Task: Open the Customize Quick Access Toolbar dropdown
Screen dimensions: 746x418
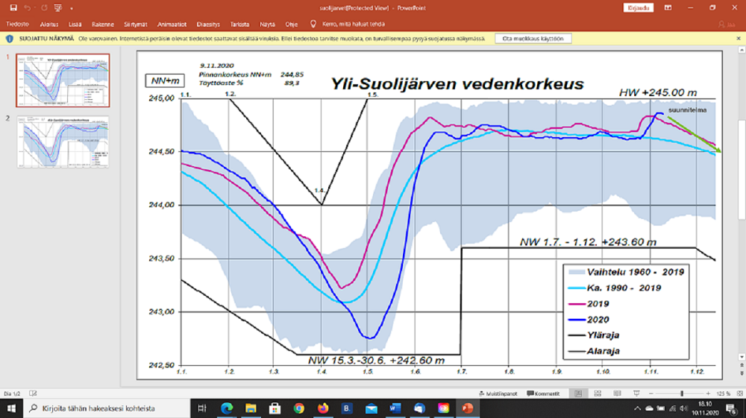Action: coord(72,8)
